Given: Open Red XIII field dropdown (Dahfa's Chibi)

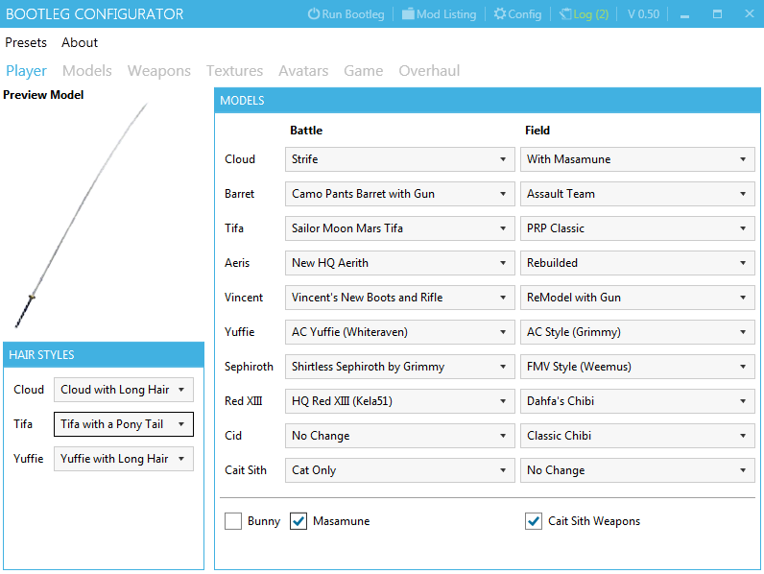Looking at the screenshot, I should [x=637, y=401].
